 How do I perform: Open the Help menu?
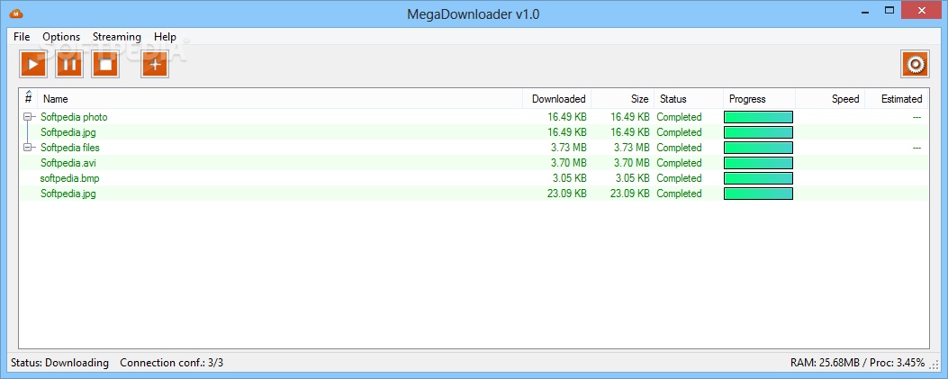point(165,37)
